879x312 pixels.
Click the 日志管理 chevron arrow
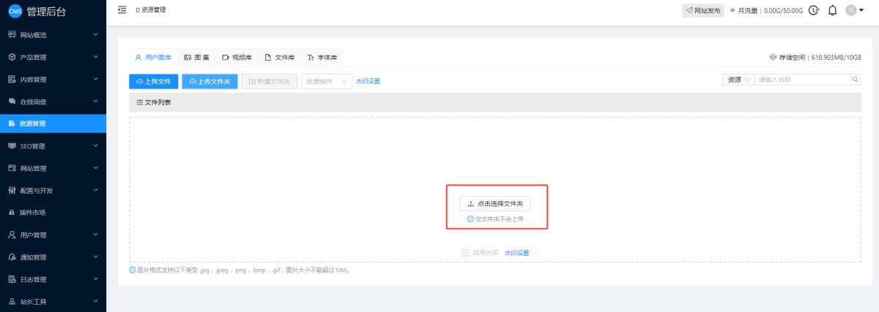pyautogui.click(x=96, y=279)
